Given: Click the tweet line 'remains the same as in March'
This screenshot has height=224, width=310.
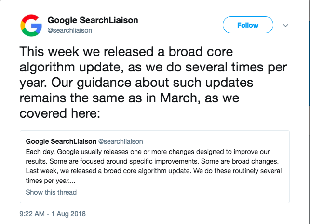Looking at the screenshot, I should 129,98.
